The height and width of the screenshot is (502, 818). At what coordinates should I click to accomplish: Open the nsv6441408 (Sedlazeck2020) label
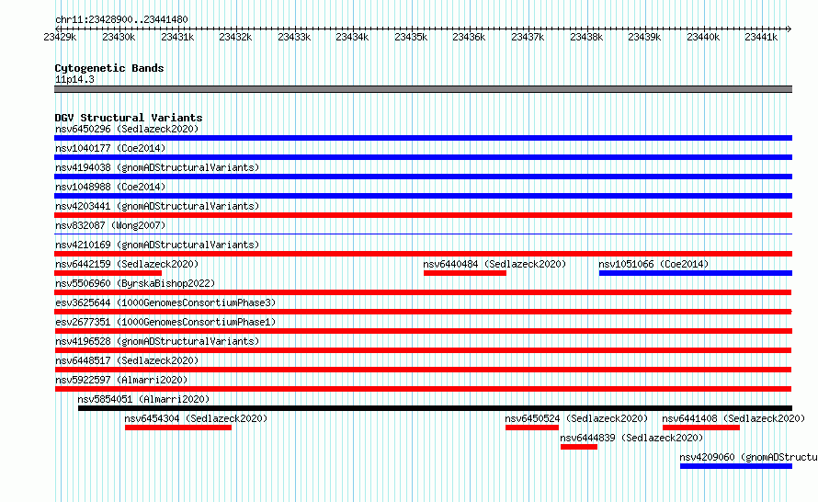click(x=733, y=418)
